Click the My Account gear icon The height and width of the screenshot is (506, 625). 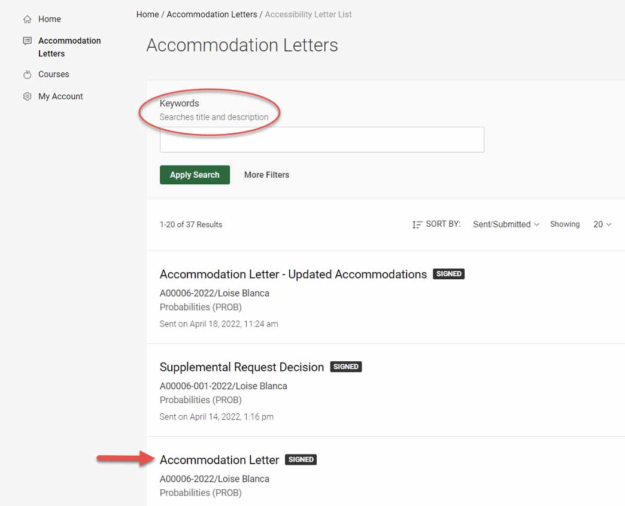coord(27,96)
